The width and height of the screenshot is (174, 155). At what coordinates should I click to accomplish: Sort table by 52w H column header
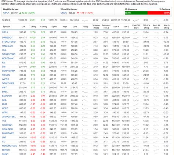116,26
